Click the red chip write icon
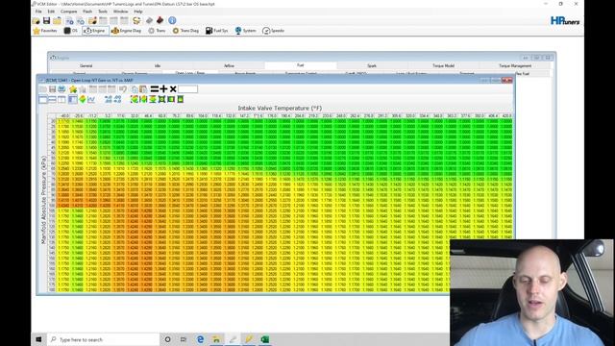 pos(160,20)
